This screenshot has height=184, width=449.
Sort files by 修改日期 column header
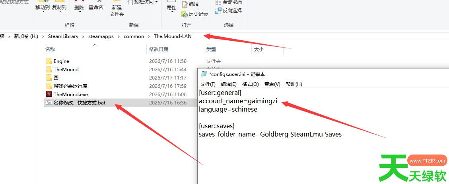tap(159, 49)
